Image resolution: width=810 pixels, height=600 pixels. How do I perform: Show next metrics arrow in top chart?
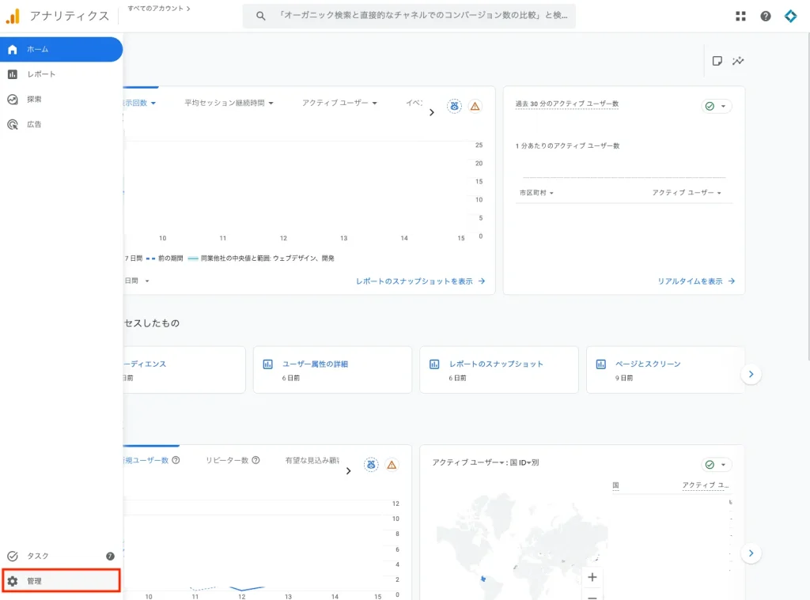pyautogui.click(x=431, y=112)
